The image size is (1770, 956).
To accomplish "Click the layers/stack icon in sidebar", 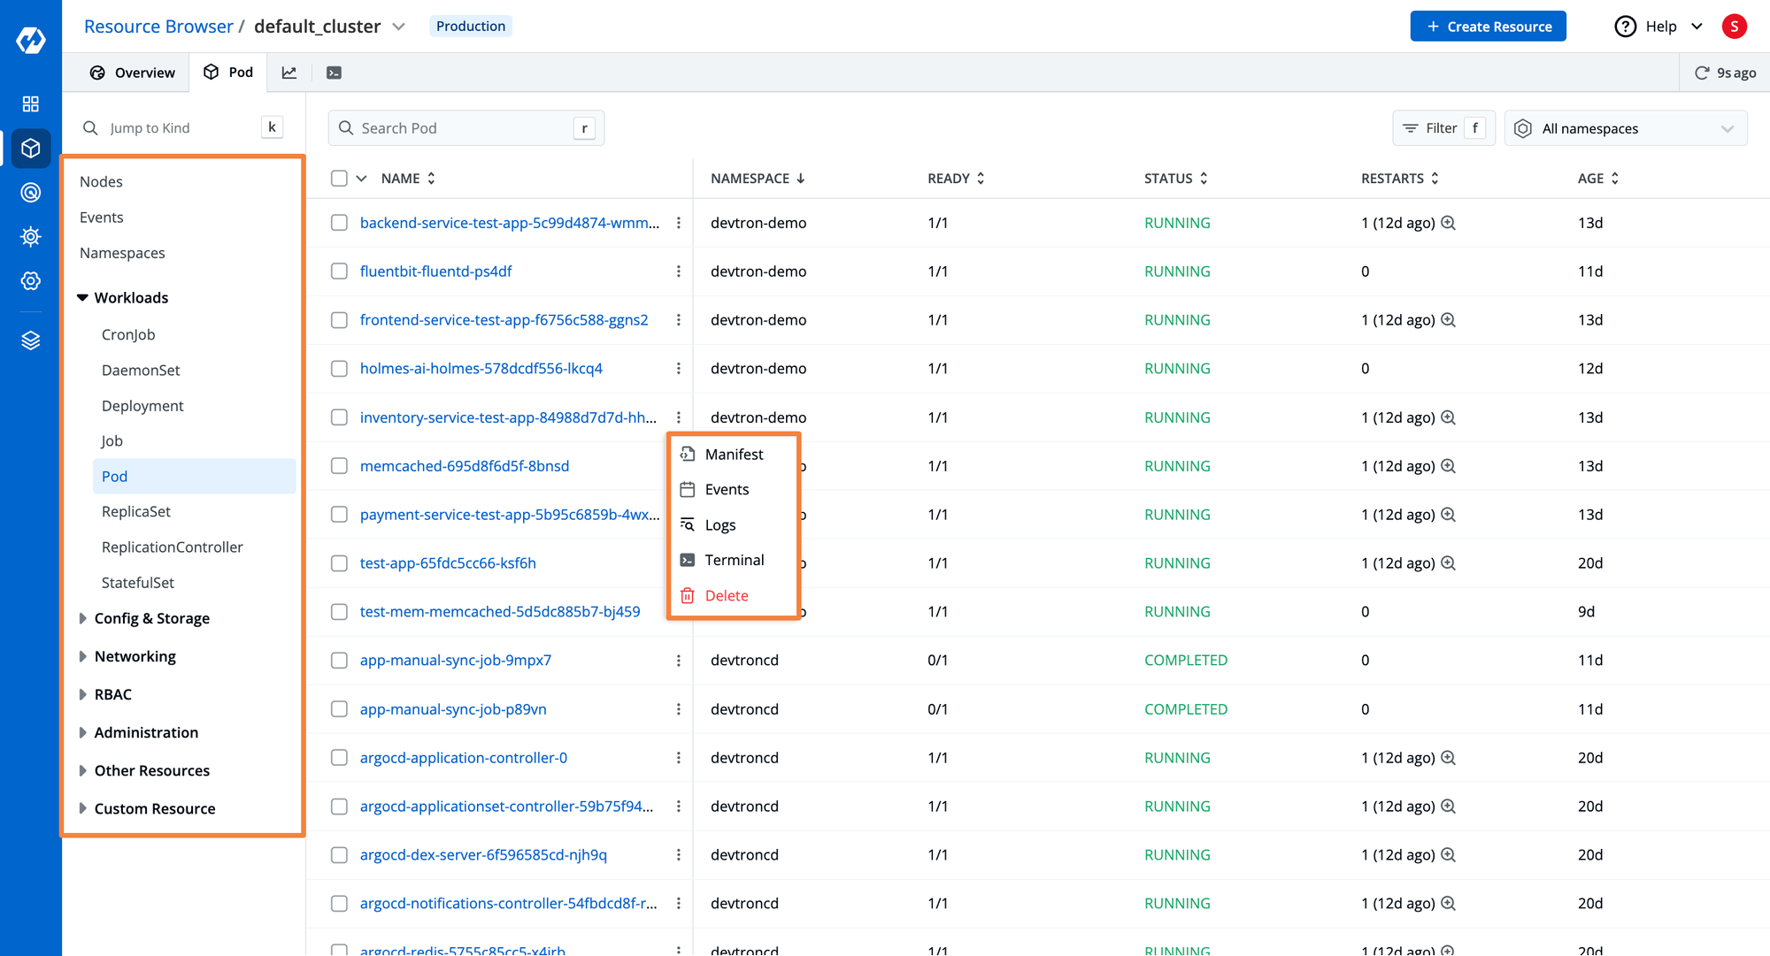I will coord(31,340).
